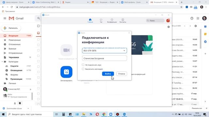Image resolution: width=209 pixels, height=117 pixels.
Task: Open Google apps grid icon
Action: [x=198, y=19]
